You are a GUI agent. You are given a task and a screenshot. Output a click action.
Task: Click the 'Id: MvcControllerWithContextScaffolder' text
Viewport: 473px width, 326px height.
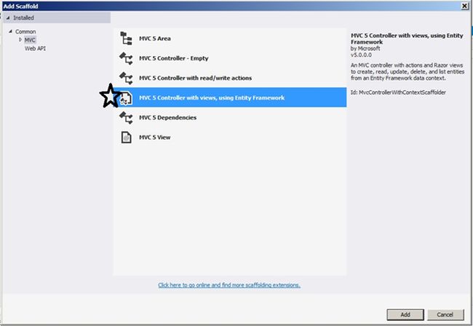[398, 92]
